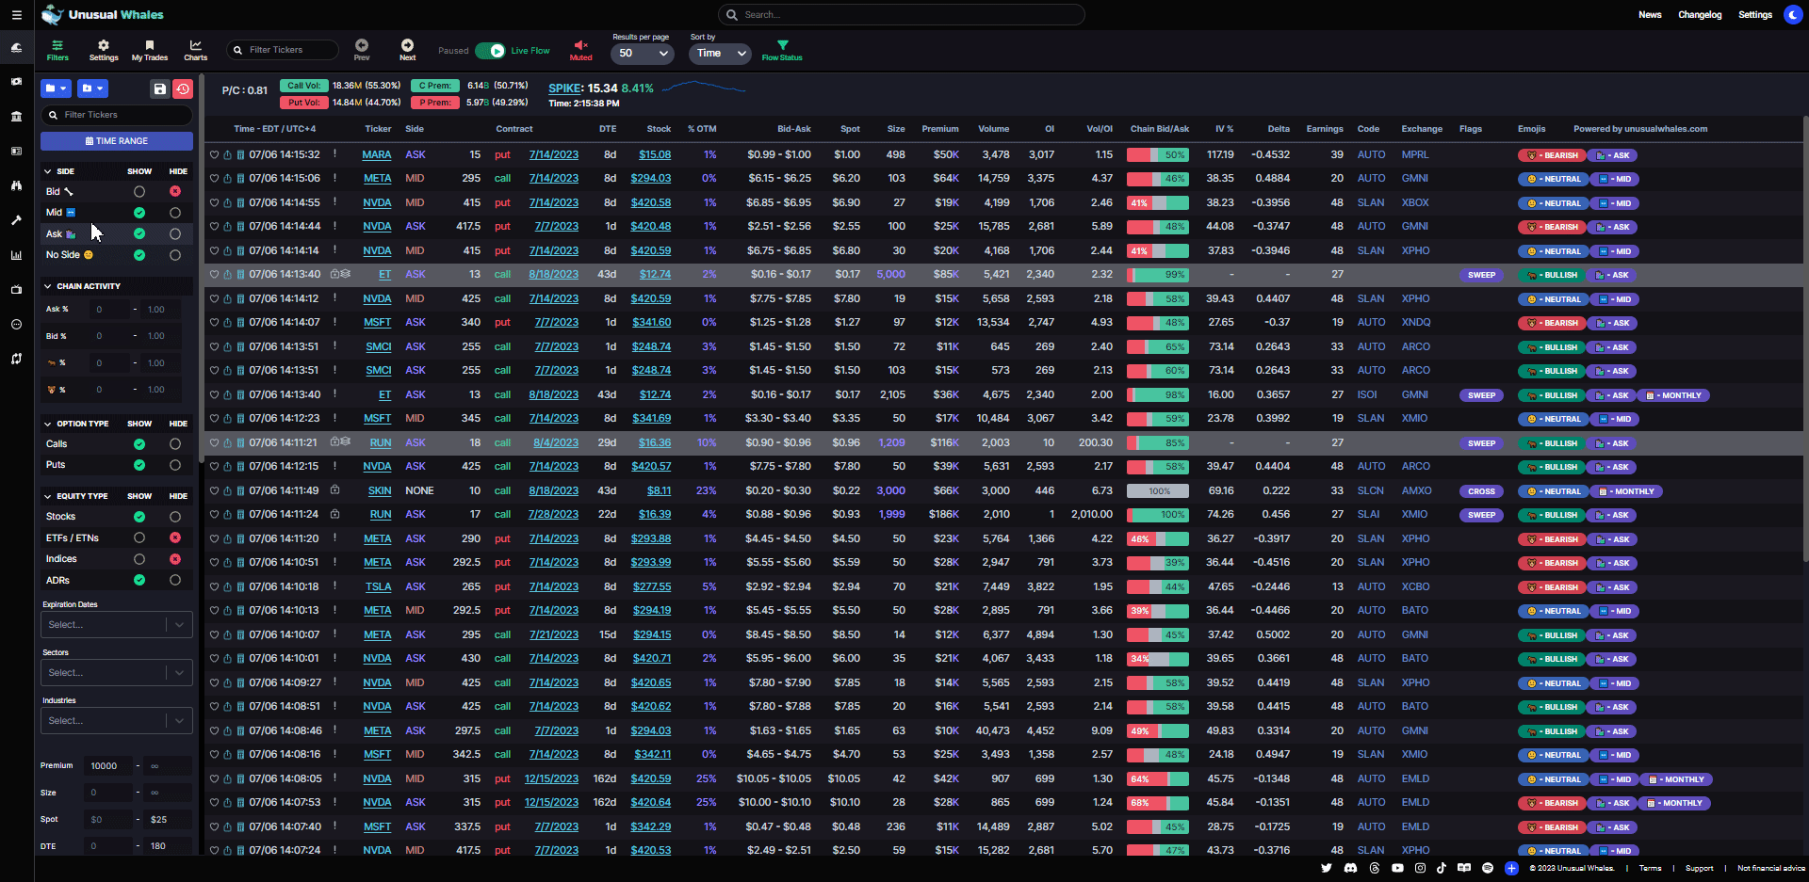
Task: Open the YouTube footer icon
Action: click(x=1397, y=868)
